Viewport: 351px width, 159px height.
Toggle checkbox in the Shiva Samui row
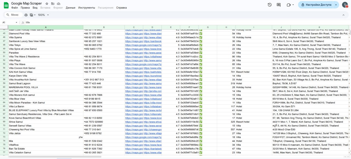click(x=201, y=122)
